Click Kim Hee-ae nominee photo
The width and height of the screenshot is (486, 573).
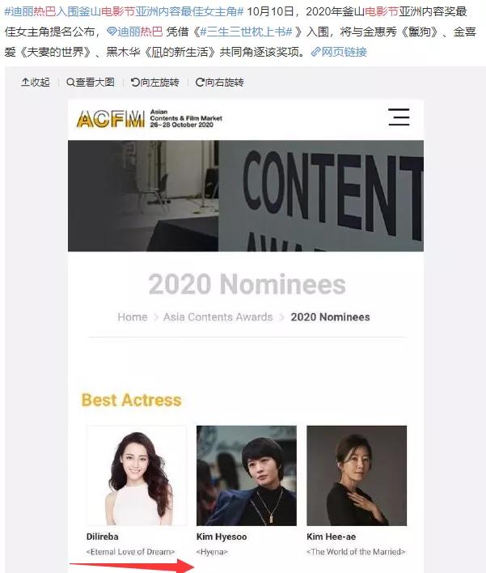[x=357, y=475]
